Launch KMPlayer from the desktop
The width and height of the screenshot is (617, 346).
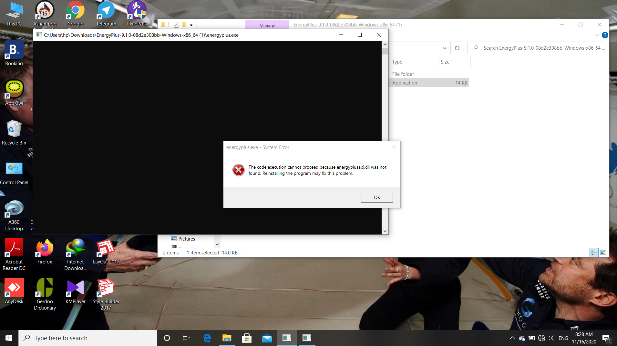pos(75,291)
